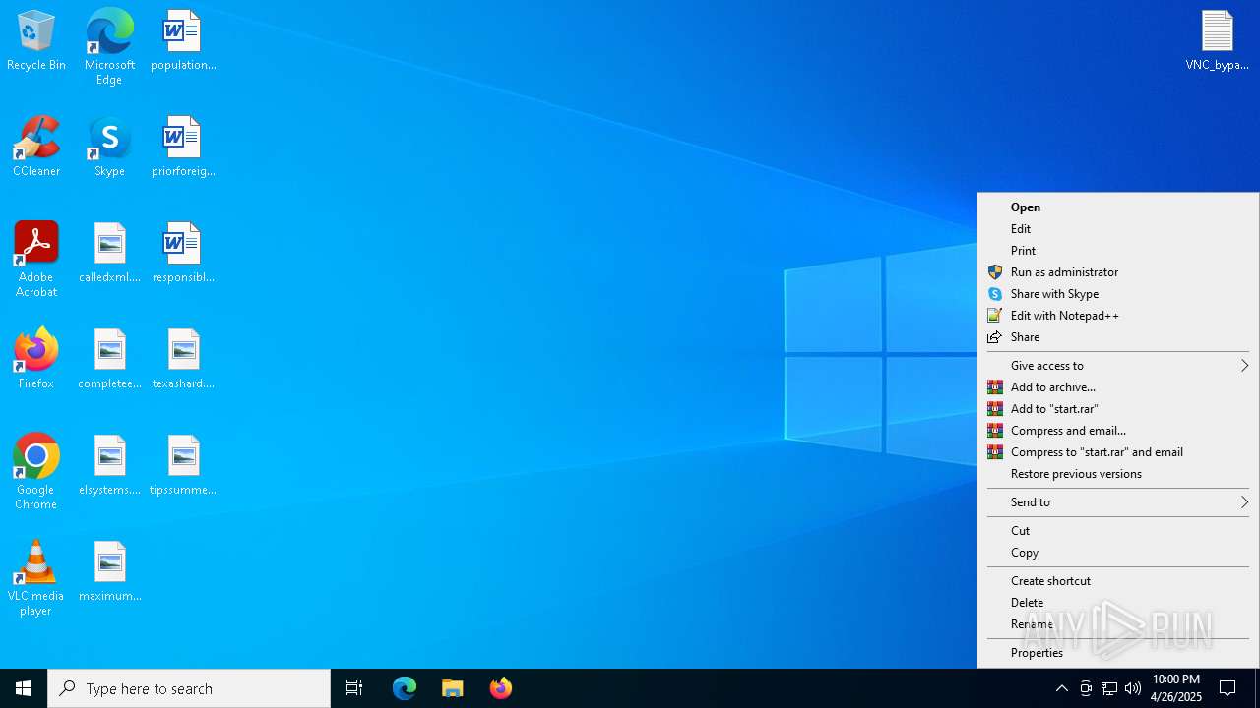Select the completee image file icon

tap(109, 360)
